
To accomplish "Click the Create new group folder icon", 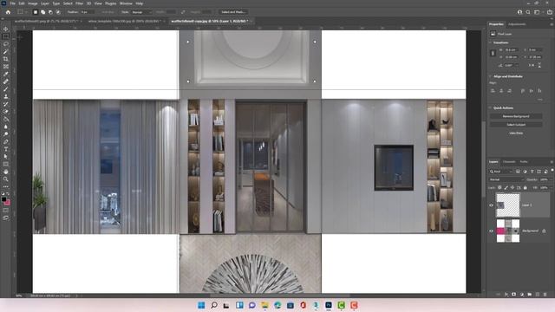I will click(x=530, y=295).
